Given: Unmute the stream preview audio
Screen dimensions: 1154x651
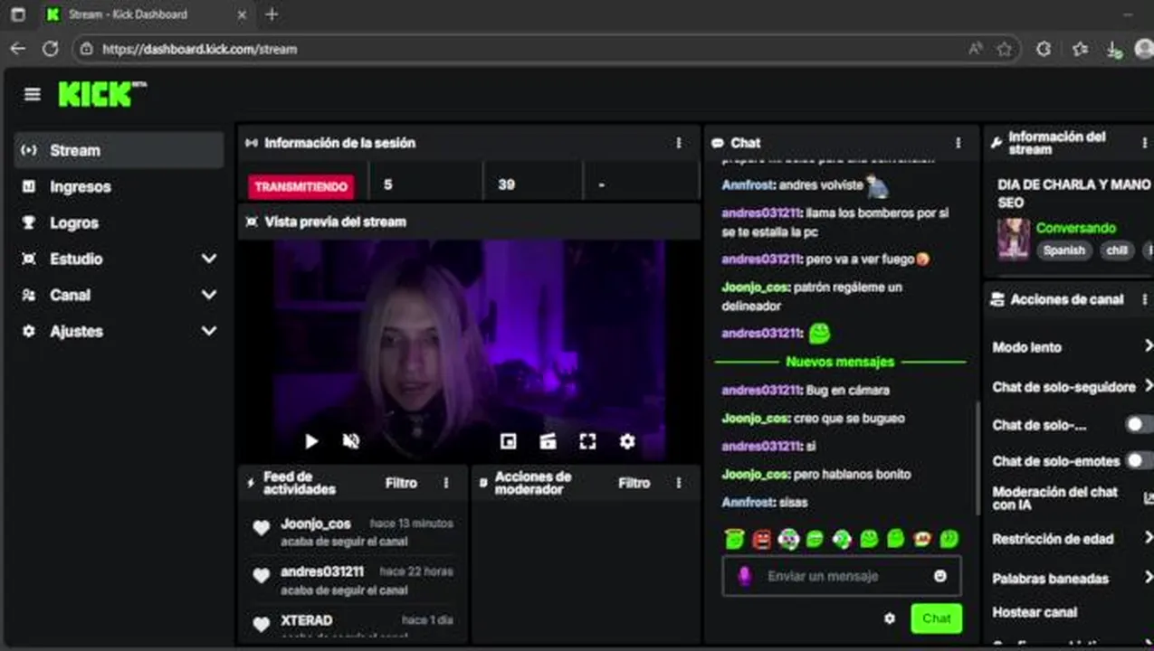Looking at the screenshot, I should coord(351,441).
